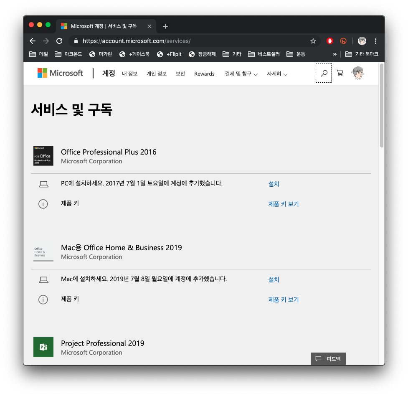Click 설치 for Office Professional Plus 2016
The image size is (408, 396).
pyautogui.click(x=274, y=184)
